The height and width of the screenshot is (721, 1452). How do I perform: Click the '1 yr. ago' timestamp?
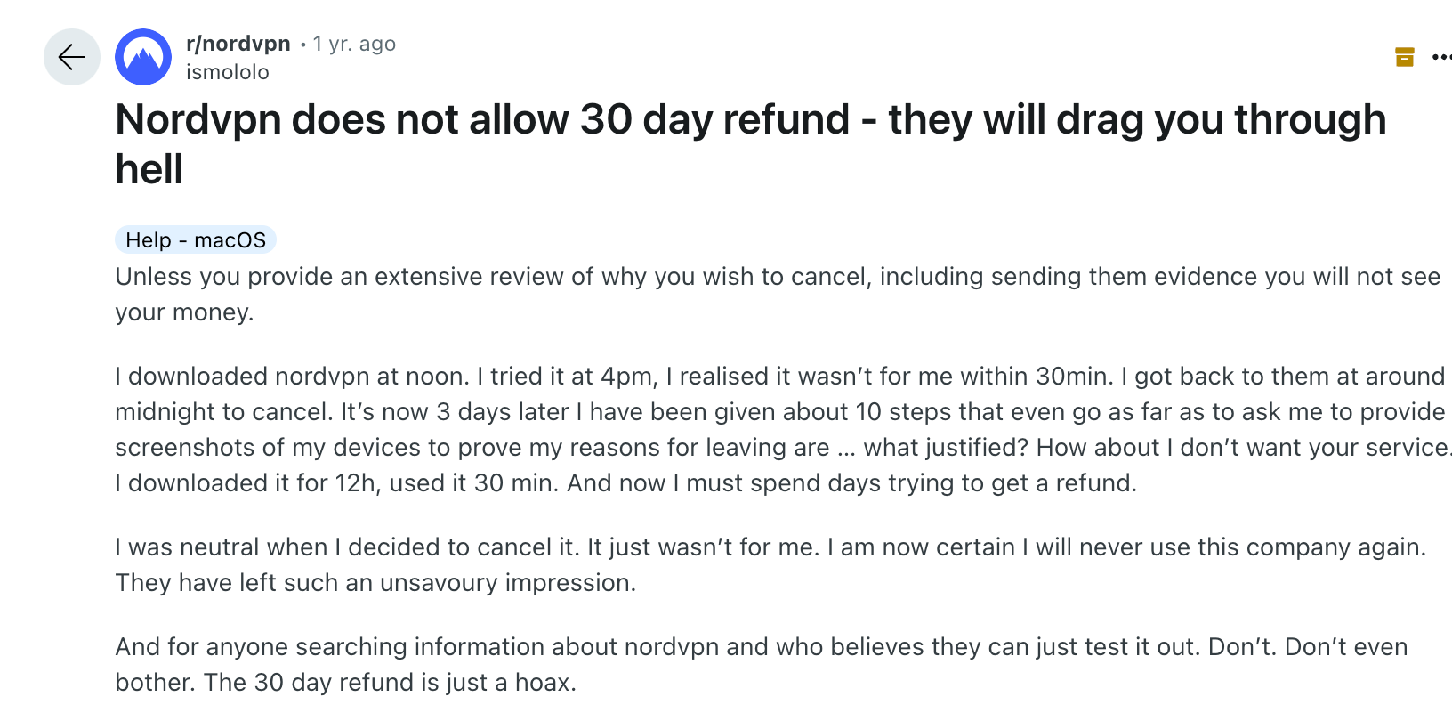click(354, 44)
